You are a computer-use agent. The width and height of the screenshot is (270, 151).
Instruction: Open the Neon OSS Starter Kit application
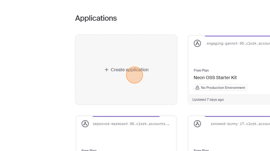click(x=215, y=77)
